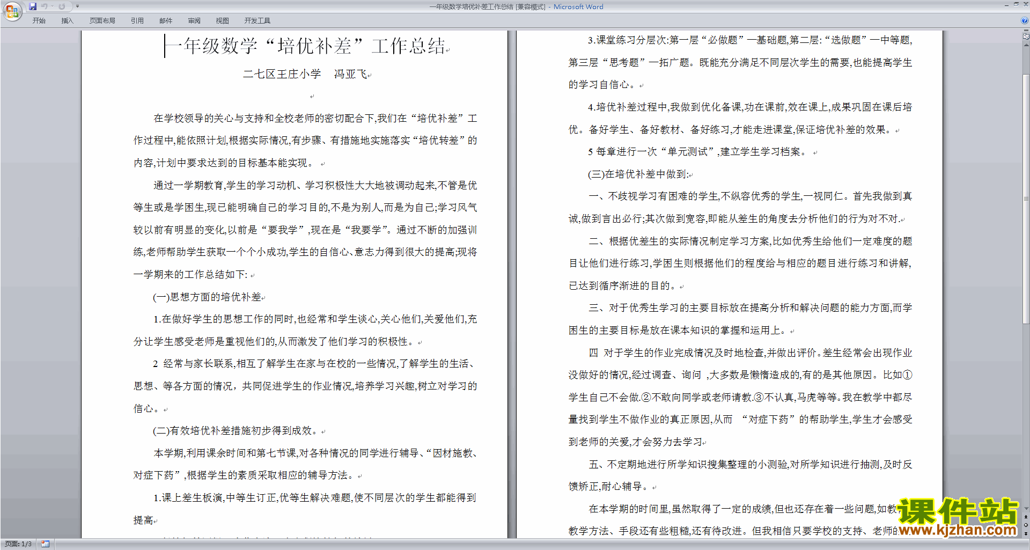Viewport: 1030px width, 550px height.
Task: Select the 引用 ribbon tab
Action: coord(137,21)
